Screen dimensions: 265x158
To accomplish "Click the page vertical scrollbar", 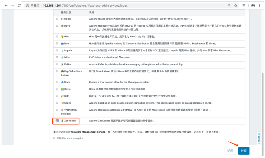I will pyautogui.click(x=262, y=115).
